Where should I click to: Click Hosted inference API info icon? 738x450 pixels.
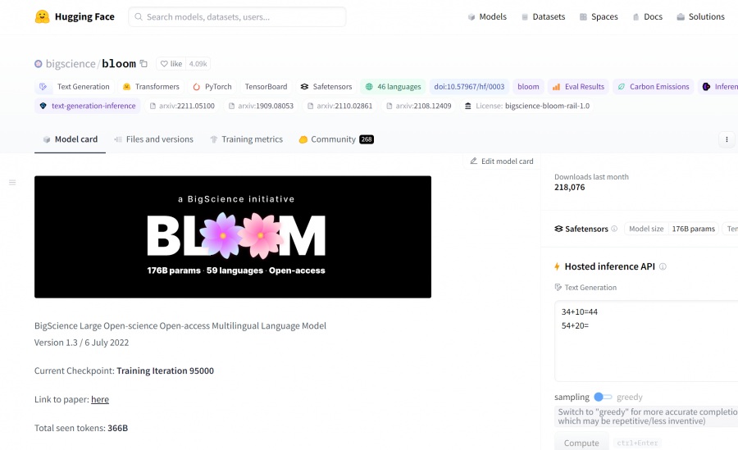click(663, 266)
